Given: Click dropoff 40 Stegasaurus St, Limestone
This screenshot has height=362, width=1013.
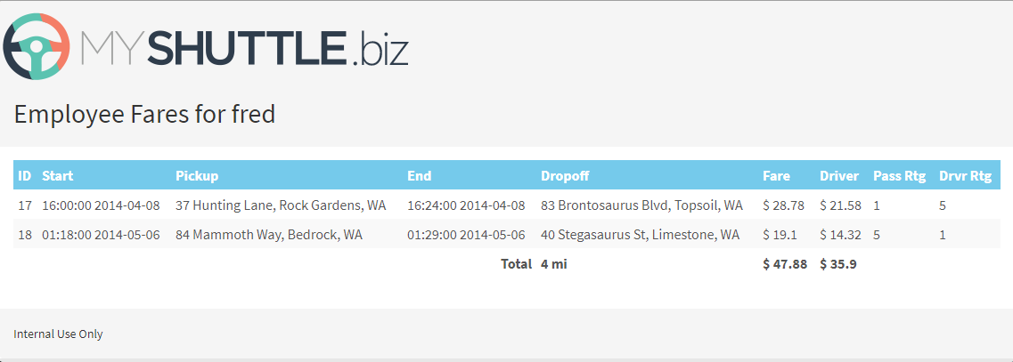Looking at the screenshot, I should coord(640,234).
